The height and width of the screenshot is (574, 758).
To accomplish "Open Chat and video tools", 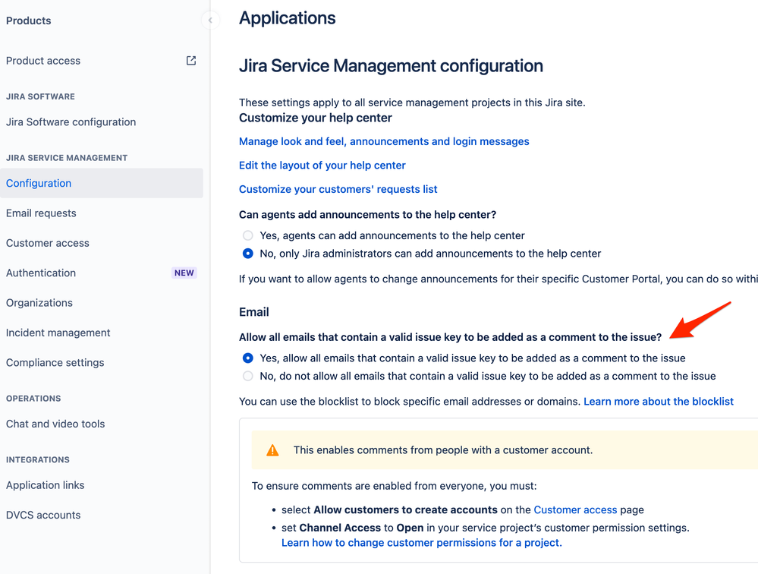I will (55, 424).
